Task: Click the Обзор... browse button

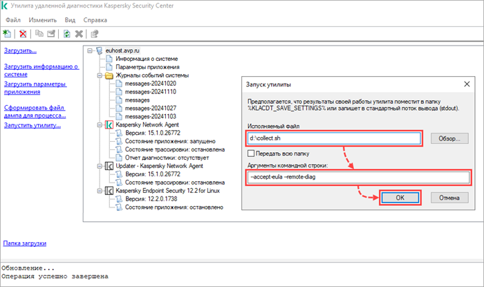Action: point(449,138)
